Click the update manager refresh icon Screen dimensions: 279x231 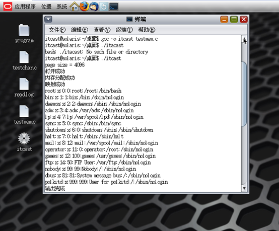(x=104, y=7)
